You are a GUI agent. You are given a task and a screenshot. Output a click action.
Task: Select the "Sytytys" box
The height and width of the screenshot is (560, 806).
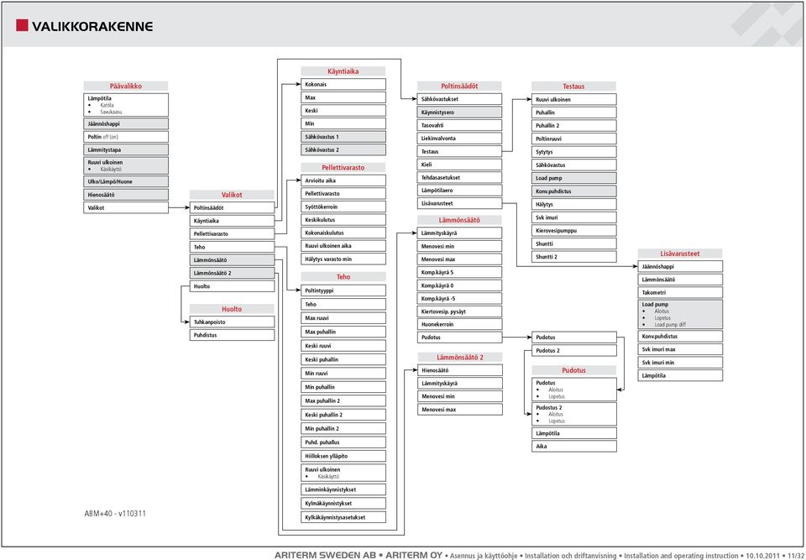pos(574,152)
